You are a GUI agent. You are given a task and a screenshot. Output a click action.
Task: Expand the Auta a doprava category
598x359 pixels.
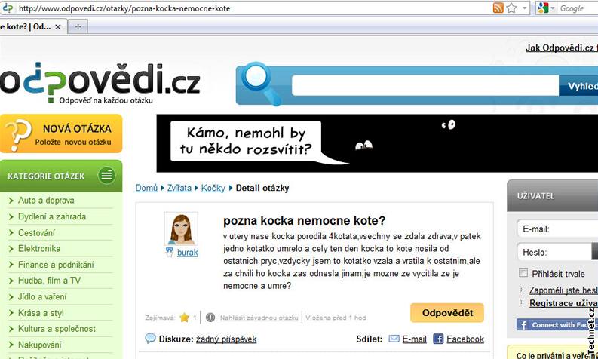coord(46,201)
